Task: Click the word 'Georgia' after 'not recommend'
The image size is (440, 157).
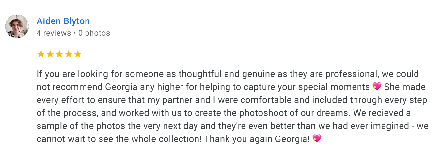Action: pos(121,87)
